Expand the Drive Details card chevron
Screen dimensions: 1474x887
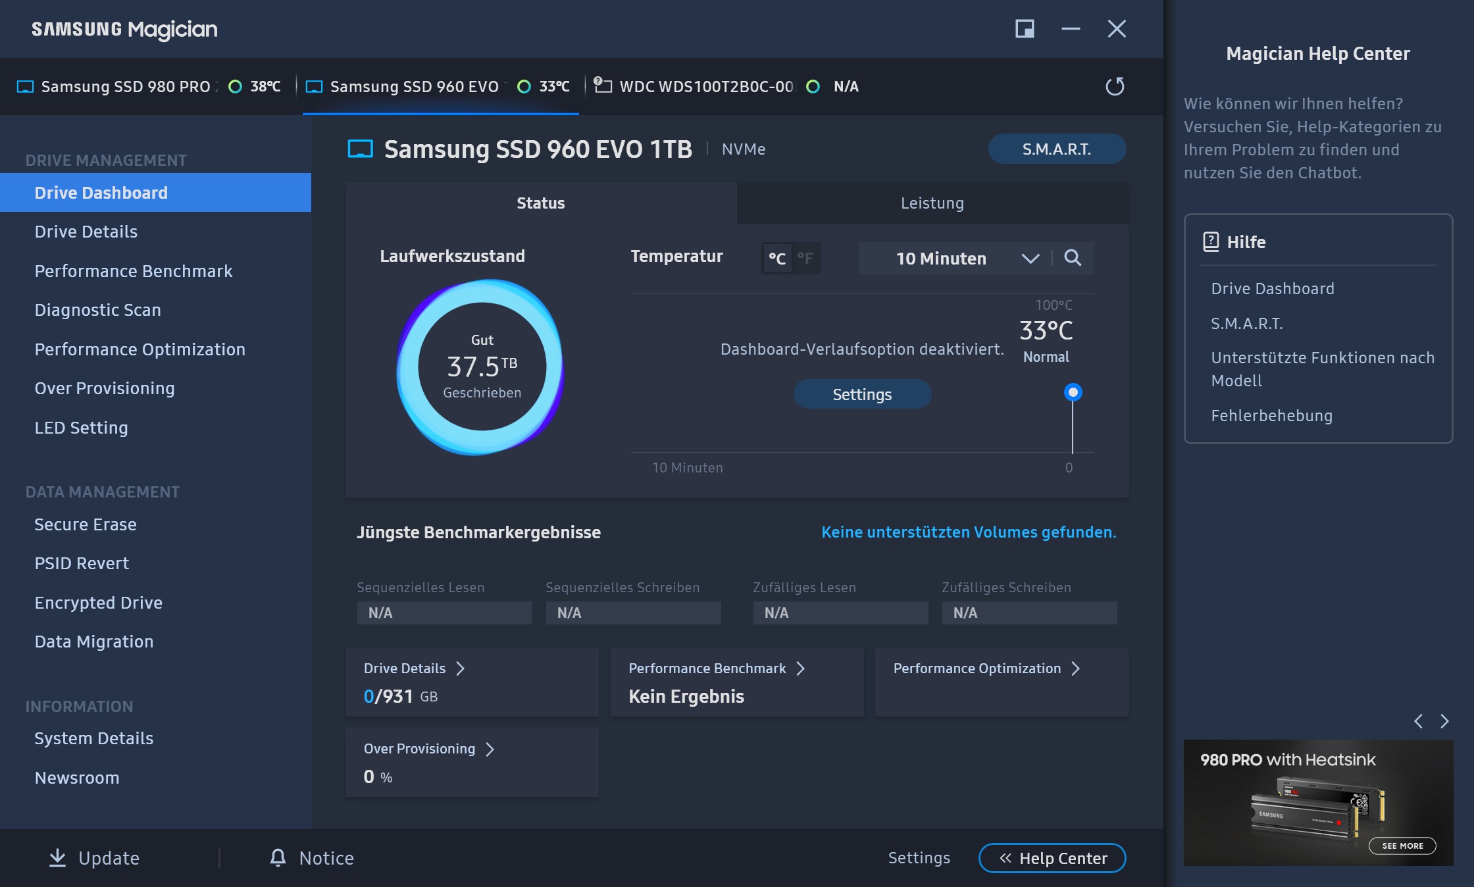[461, 669]
